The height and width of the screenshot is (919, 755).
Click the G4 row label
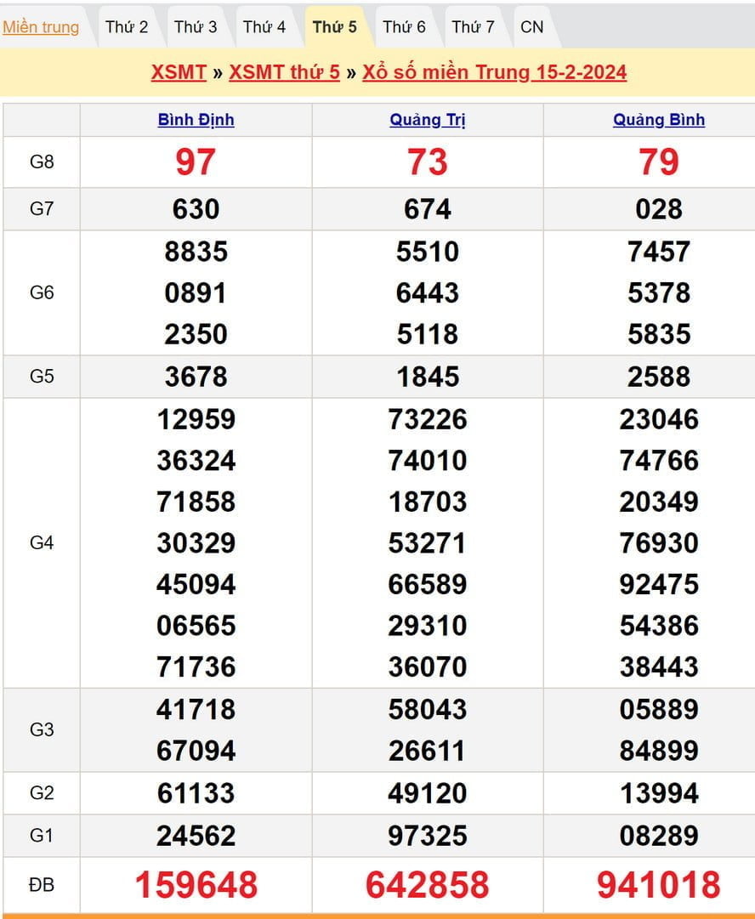point(42,542)
